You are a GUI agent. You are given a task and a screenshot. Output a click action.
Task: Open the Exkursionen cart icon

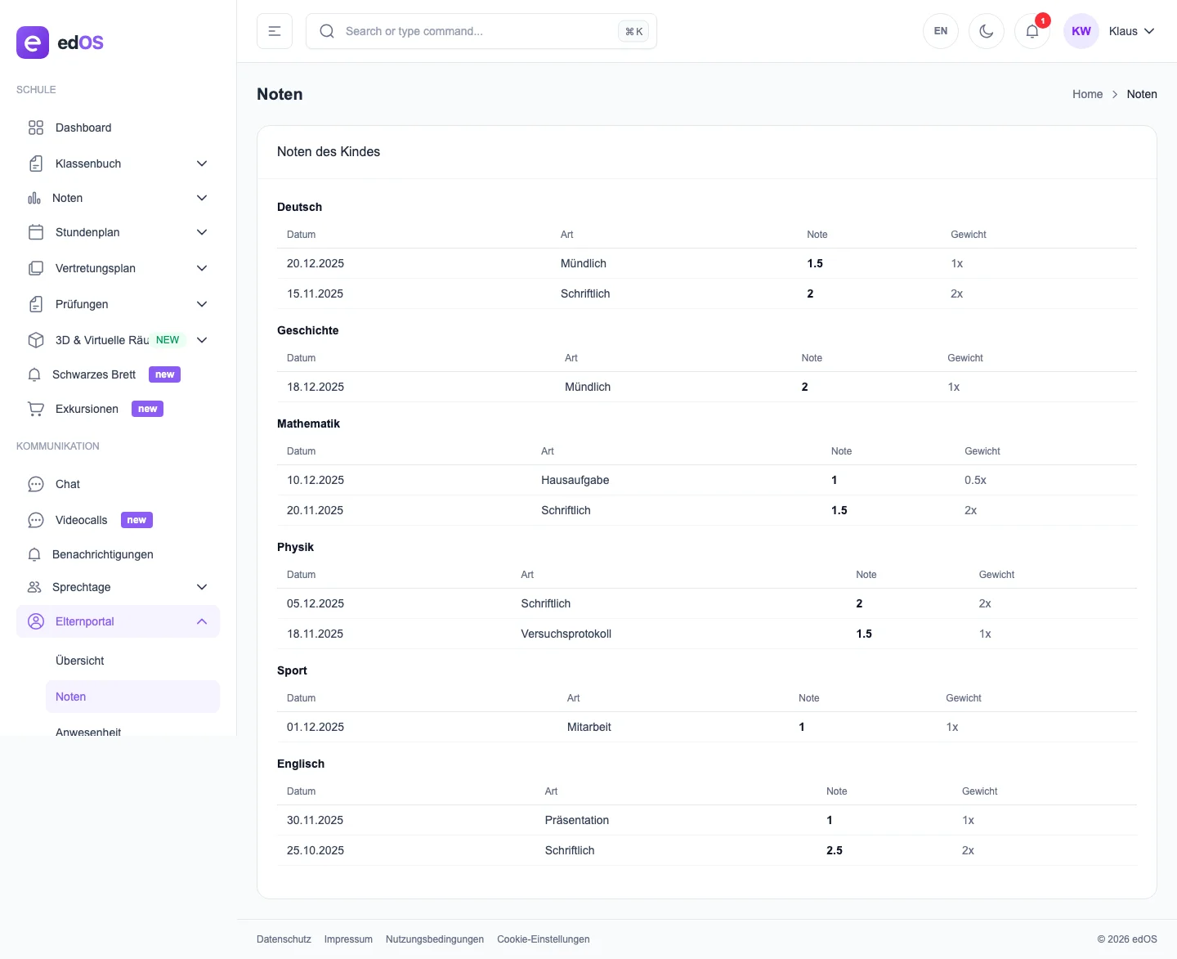(x=36, y=409)
